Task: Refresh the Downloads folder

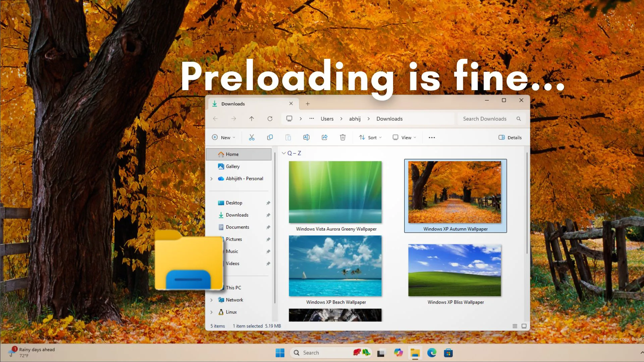Action: pyautogui.click(x=270, y=119)
